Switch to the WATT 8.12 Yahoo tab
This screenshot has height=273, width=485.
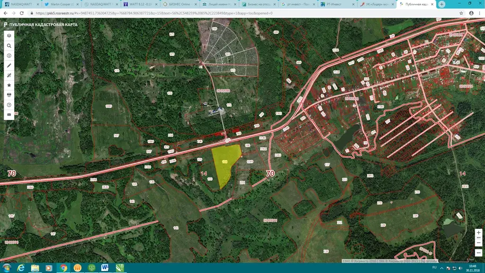click(140, 4)
